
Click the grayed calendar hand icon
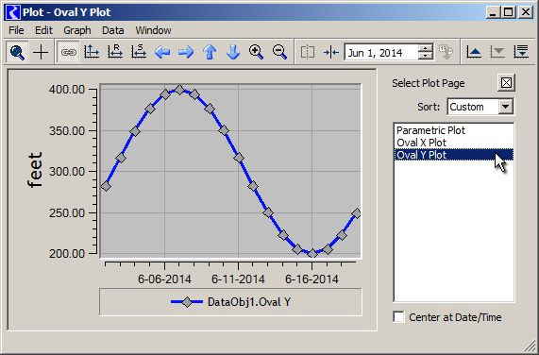point(446,52)
